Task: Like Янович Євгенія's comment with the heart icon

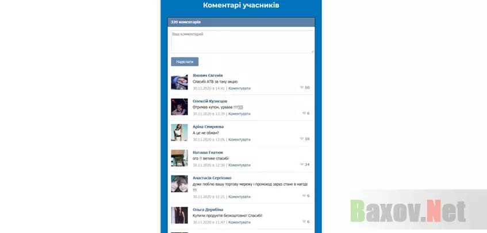Action: 301,88
